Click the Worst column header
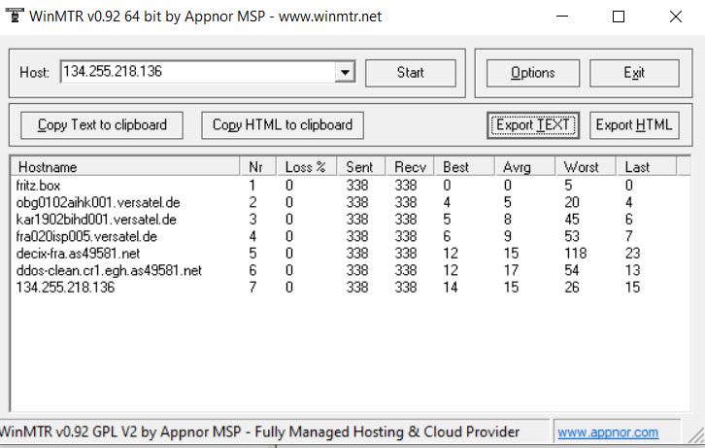Screen dimensions: 705x448 tap(582, 167)
